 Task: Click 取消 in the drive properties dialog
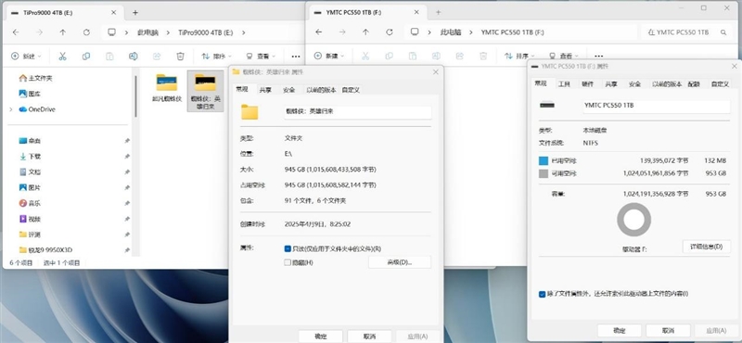(x=668, y=330)
